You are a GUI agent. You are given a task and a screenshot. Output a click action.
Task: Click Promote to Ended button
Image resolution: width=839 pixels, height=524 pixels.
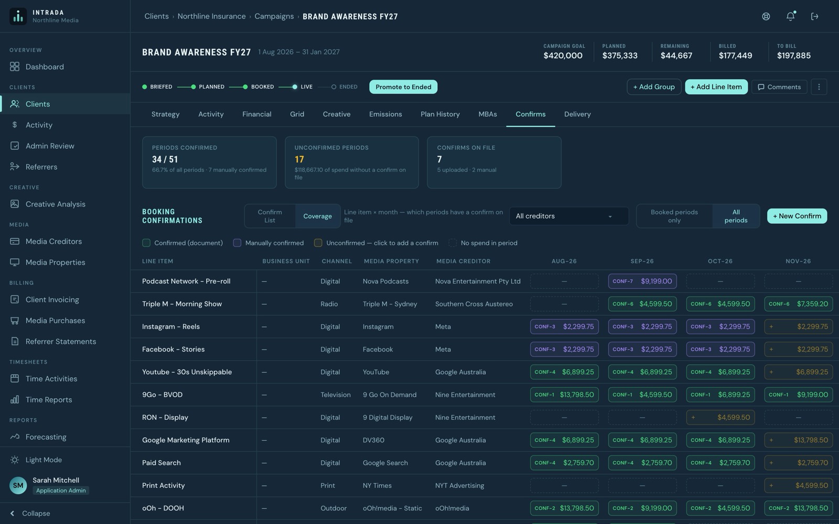tap(403, 87)
